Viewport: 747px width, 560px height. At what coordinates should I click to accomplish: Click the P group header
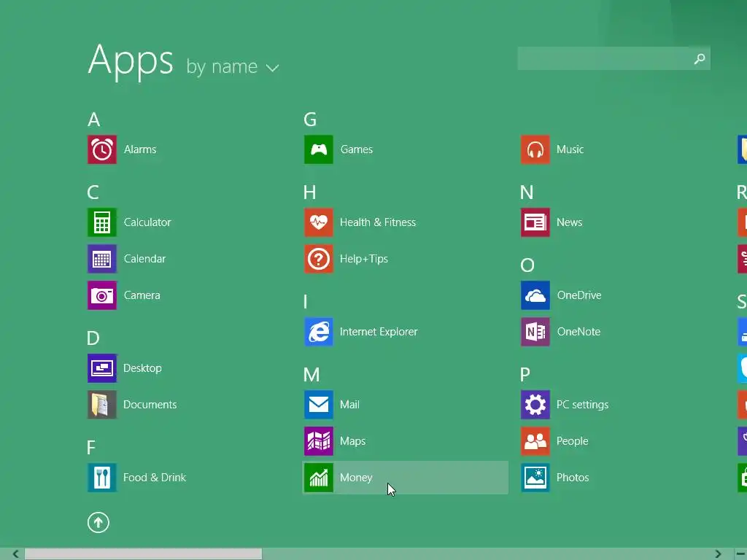(x=525, y=375)
